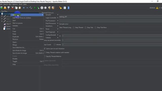Click the Function Helper list icon
162x91 pixels.
65,8
